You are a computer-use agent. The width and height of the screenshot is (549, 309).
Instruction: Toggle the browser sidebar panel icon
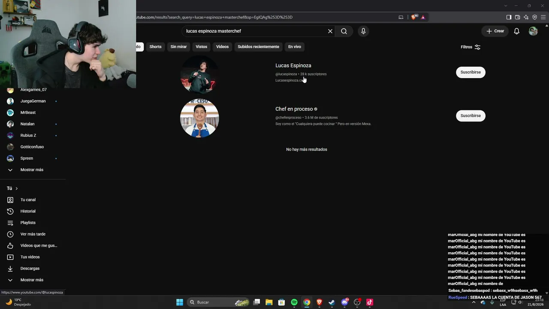pyautogui.click(x=509, y=17)
